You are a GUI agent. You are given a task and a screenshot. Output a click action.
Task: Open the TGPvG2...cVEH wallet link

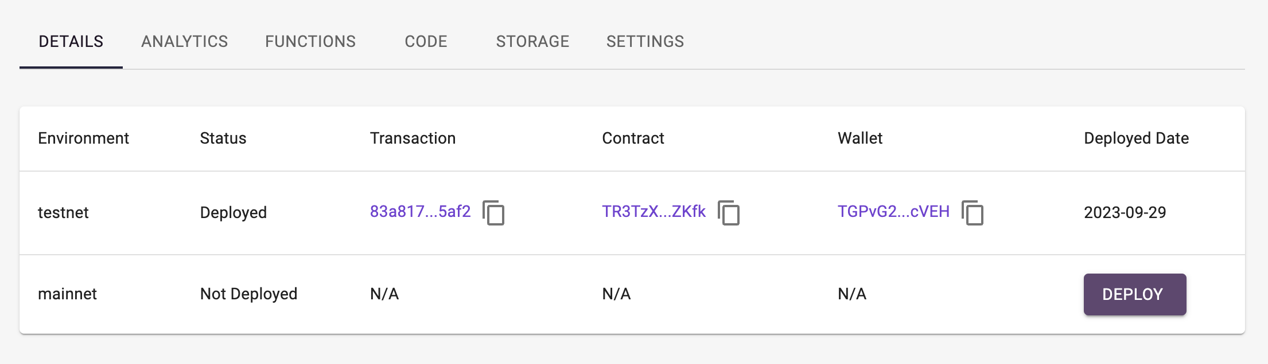click(x=893, y=212)
